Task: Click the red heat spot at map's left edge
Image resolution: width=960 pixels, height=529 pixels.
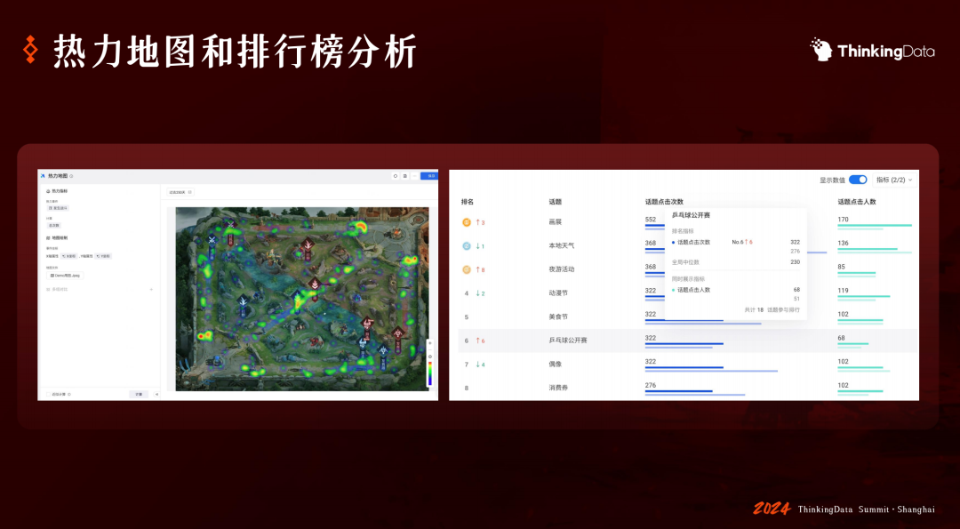Action: (204, 335)
